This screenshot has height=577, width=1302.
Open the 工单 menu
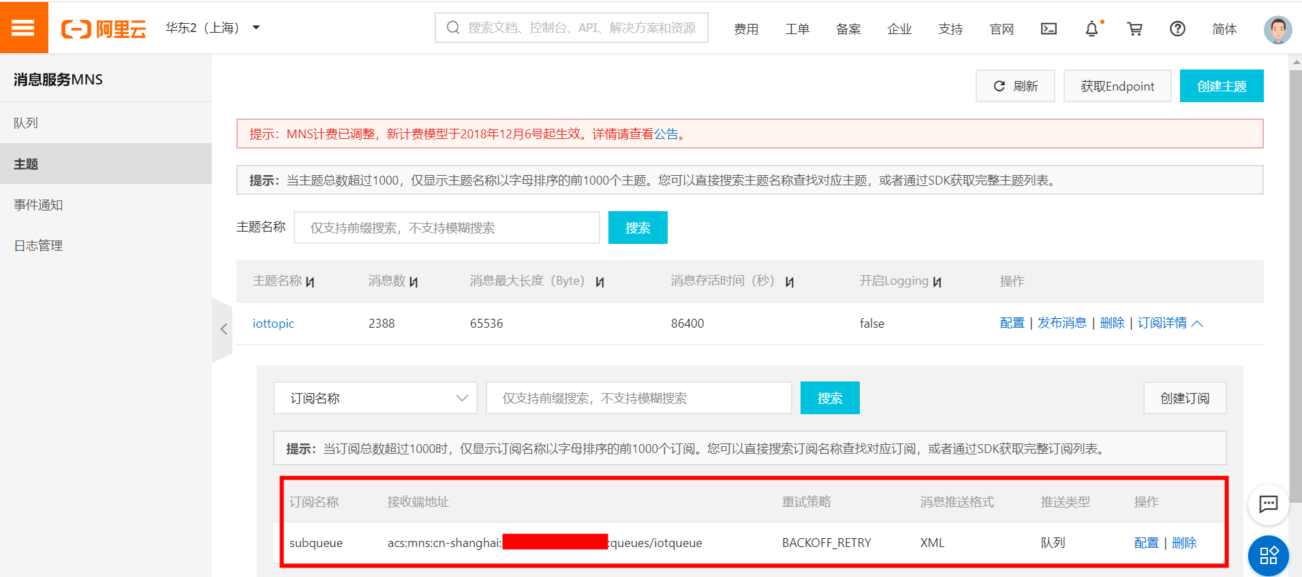click(x=797, y=29)
